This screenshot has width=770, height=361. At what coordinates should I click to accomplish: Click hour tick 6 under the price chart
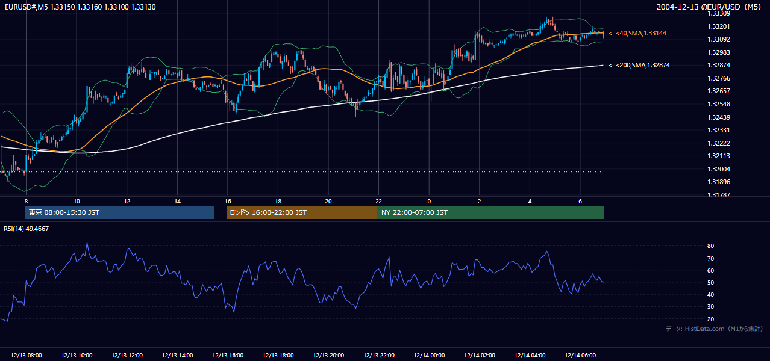580,201
